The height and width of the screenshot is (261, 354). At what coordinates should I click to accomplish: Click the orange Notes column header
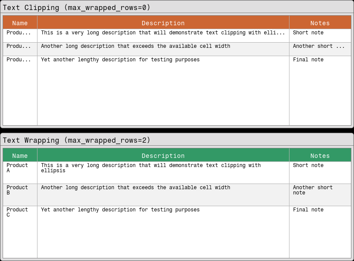(320, 23)
